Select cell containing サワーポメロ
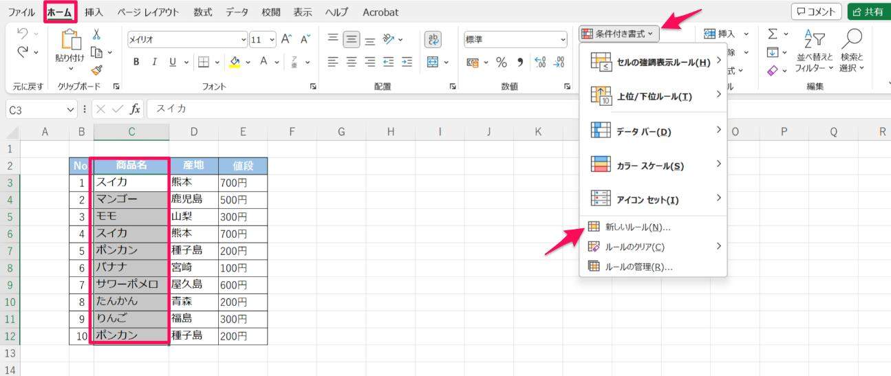Screen dimensions: 891x376 (131, 285)
